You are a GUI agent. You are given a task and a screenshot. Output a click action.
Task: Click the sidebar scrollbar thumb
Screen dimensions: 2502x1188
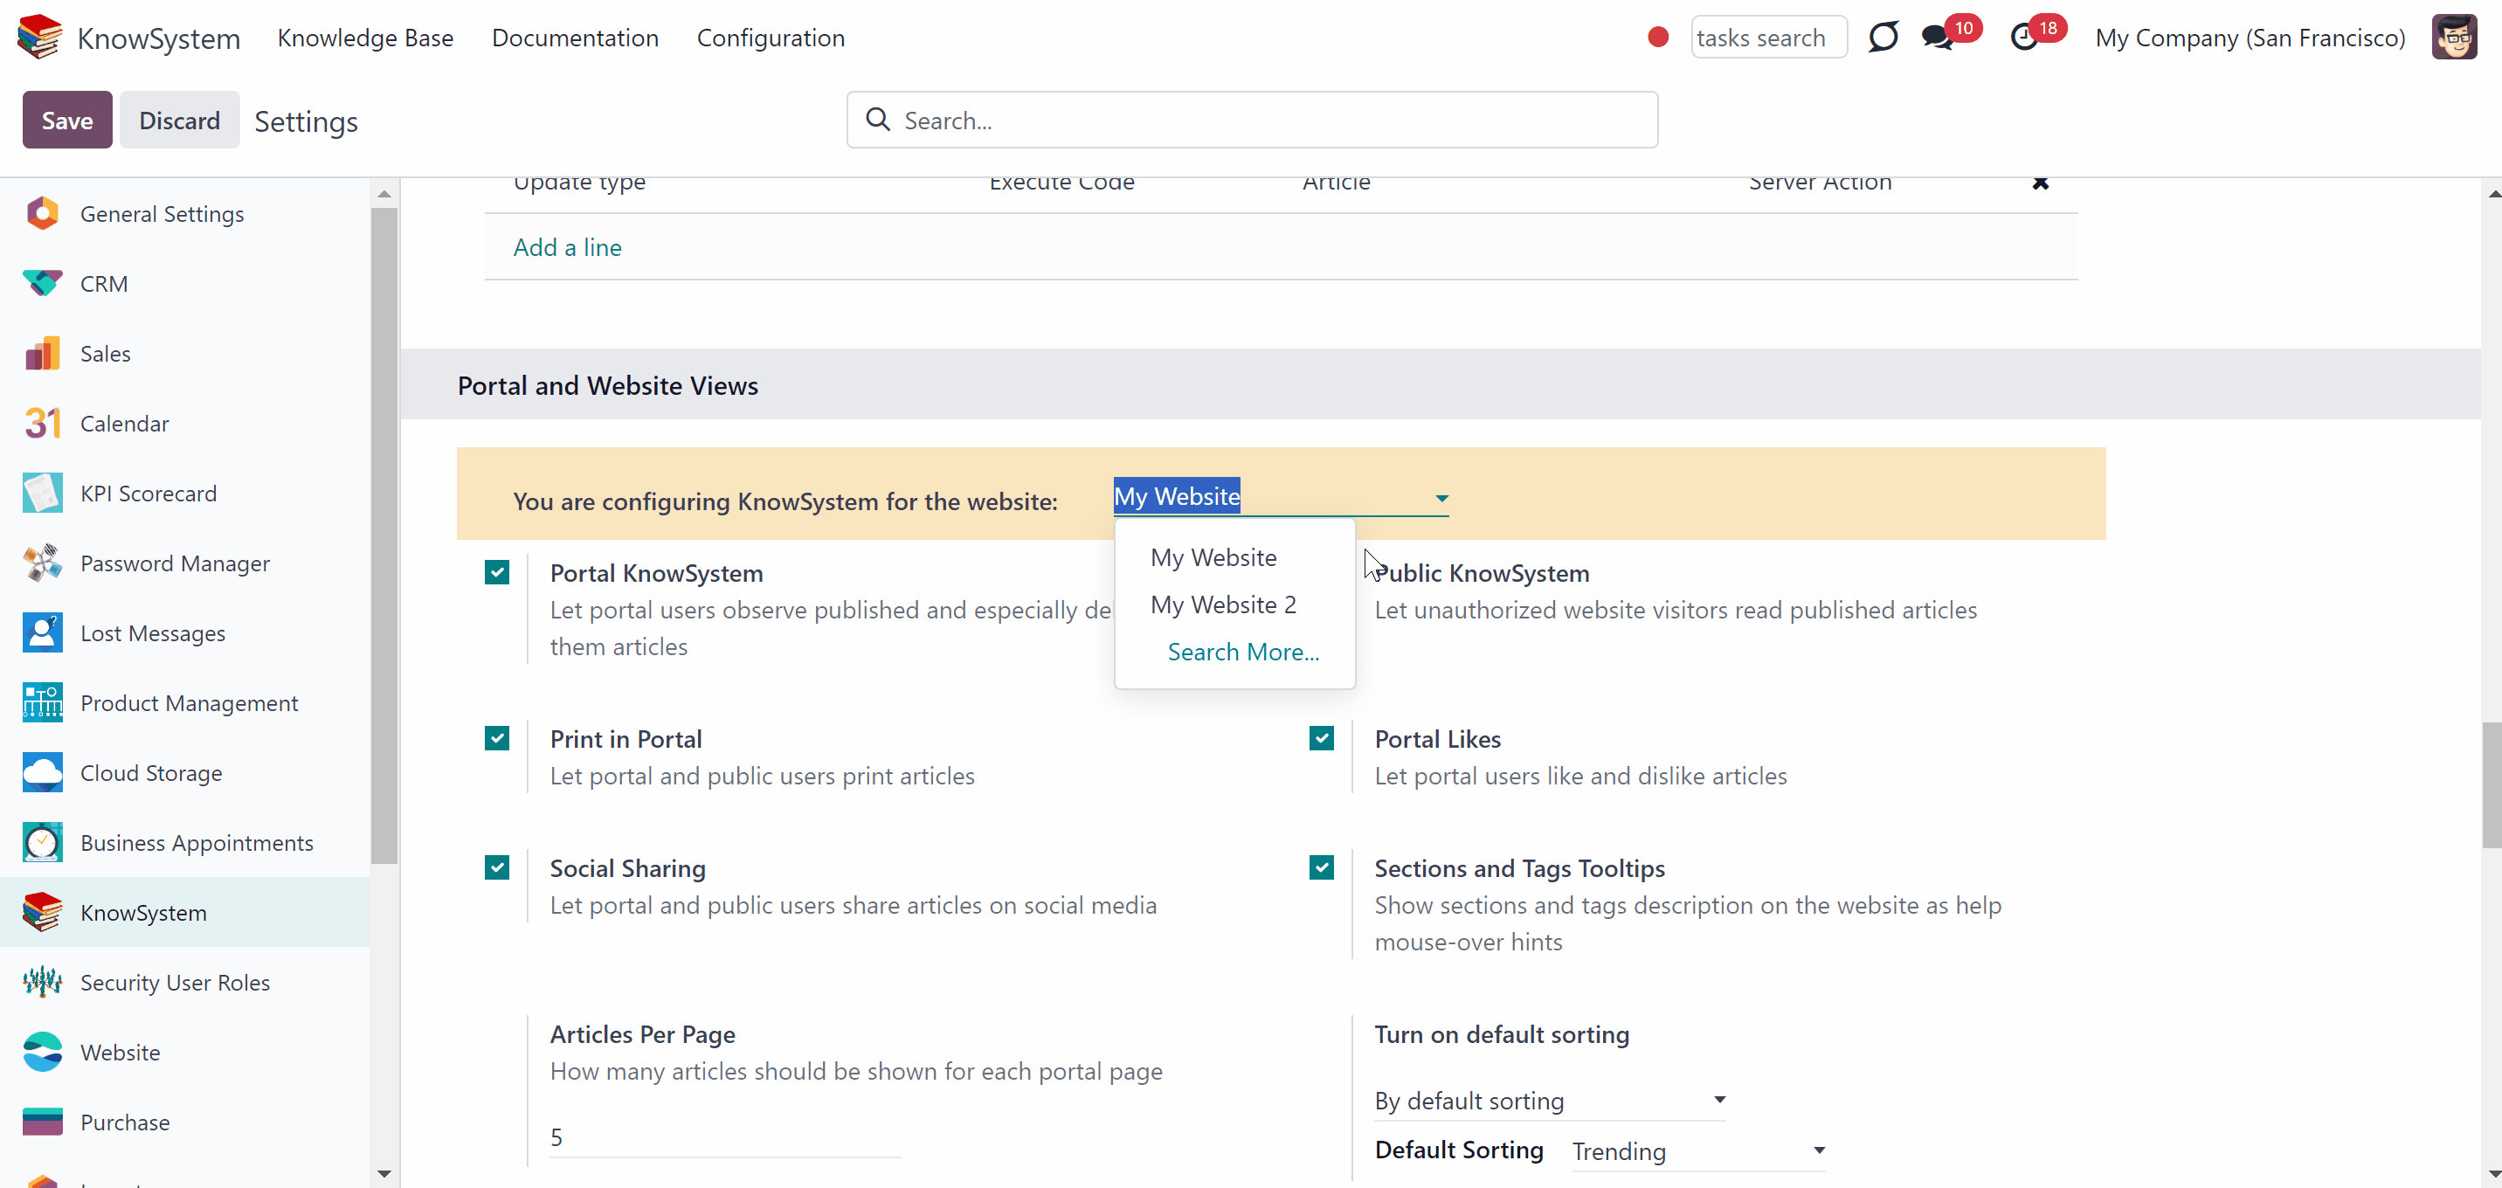(384, 535)
